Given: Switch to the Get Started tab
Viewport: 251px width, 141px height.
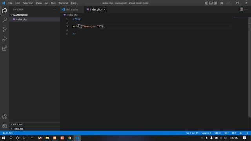Looking at the screenshot, I should [x=72, y=9].
